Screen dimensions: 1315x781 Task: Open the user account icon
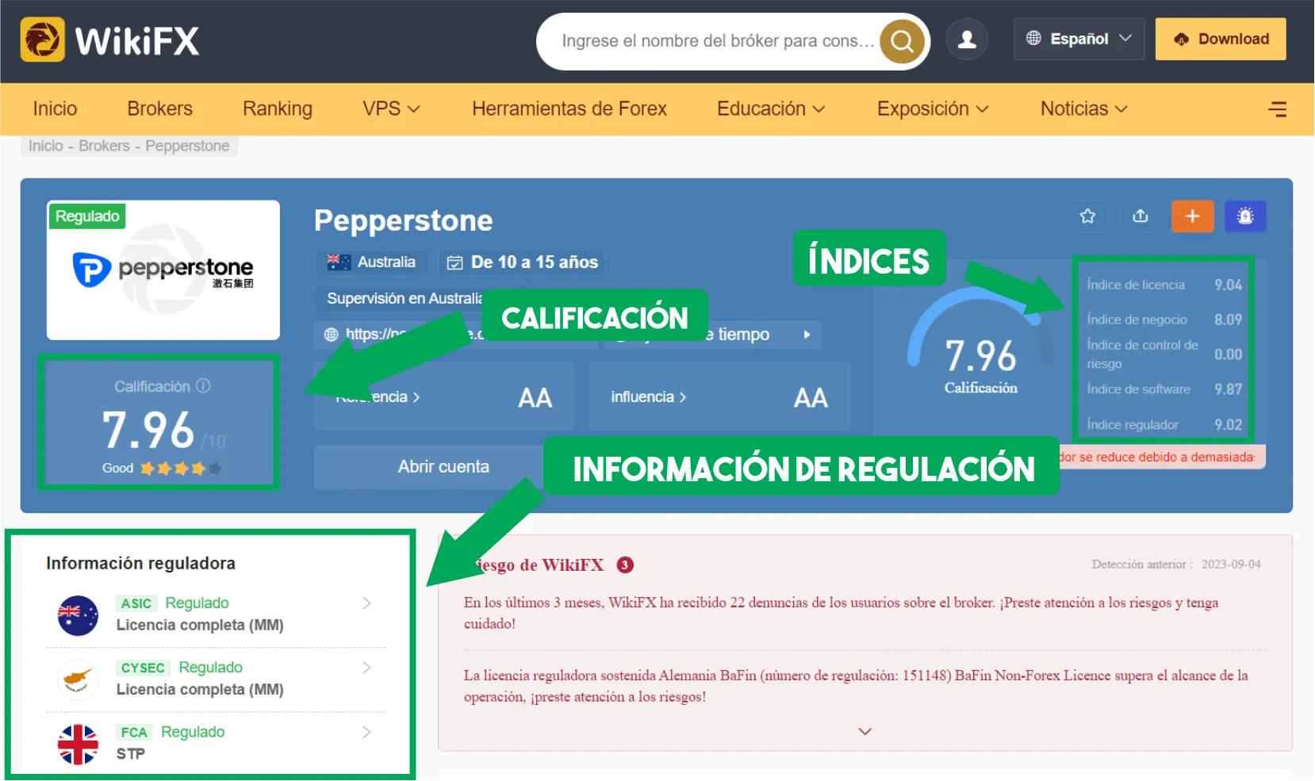(967, 39)
